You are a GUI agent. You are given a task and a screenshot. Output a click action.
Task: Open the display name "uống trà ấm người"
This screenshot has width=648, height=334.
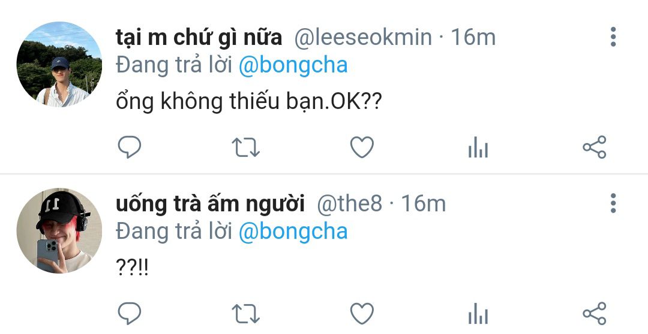pos(210,204)
